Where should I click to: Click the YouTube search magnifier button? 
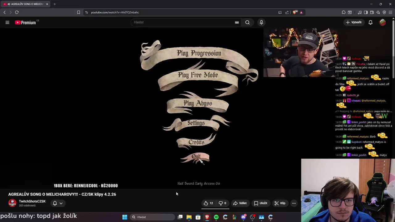coord(247,22)
